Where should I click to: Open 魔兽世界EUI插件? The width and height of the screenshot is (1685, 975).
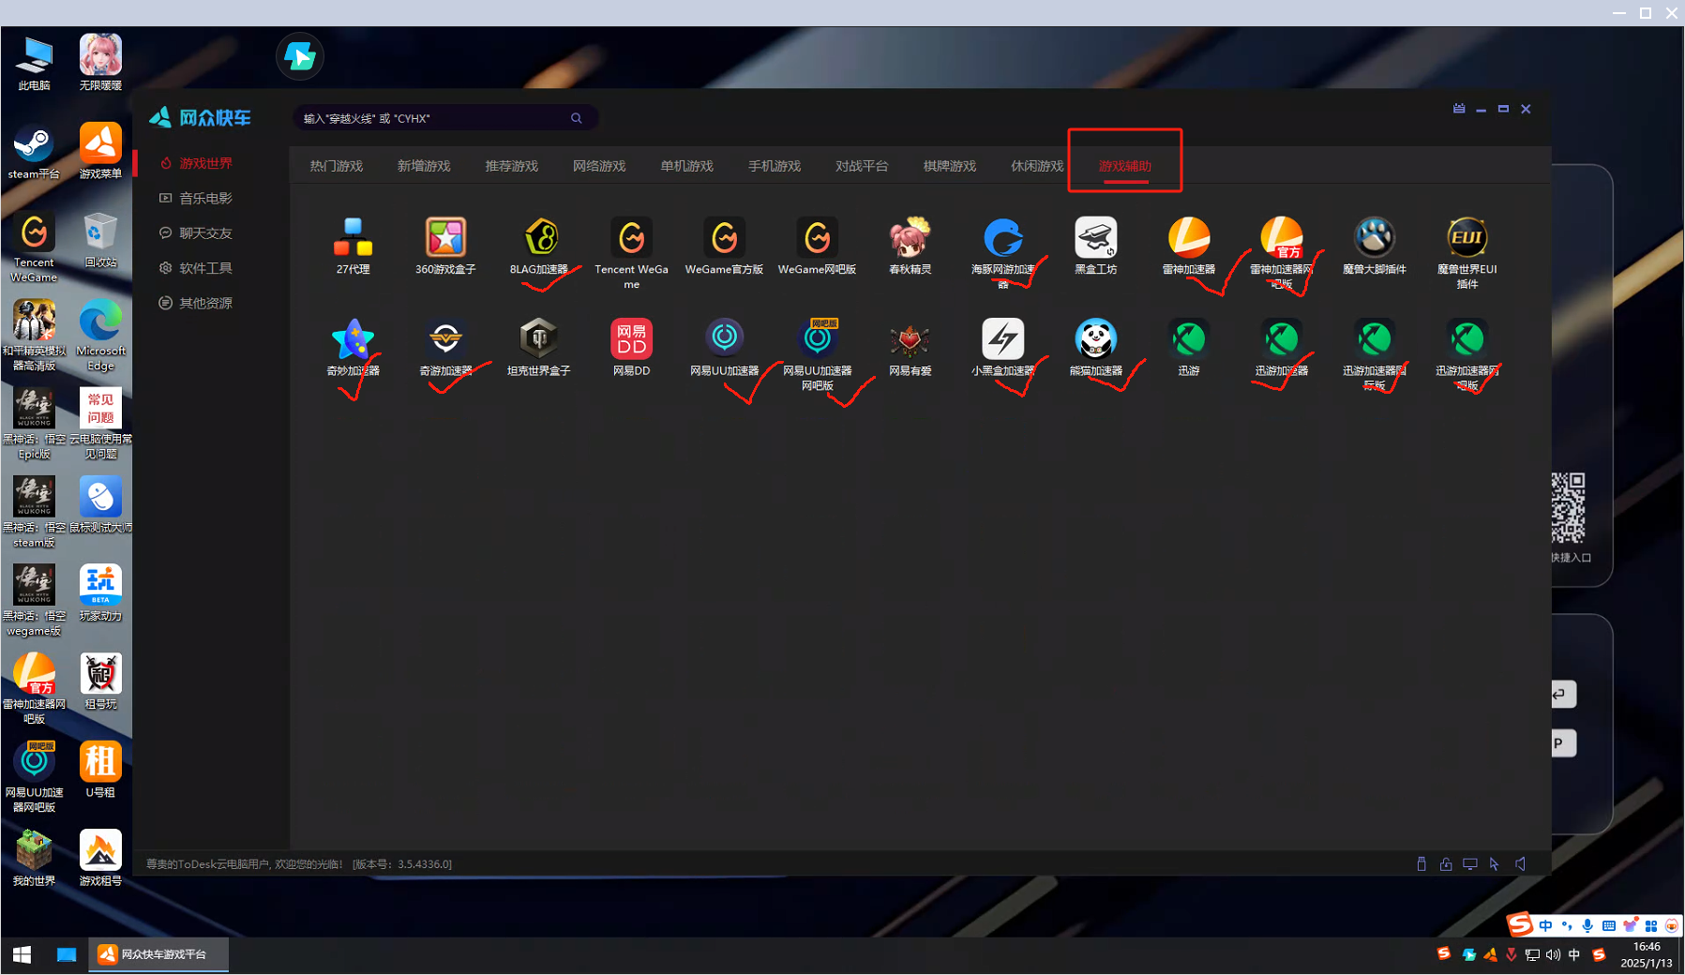point(1467,238)
